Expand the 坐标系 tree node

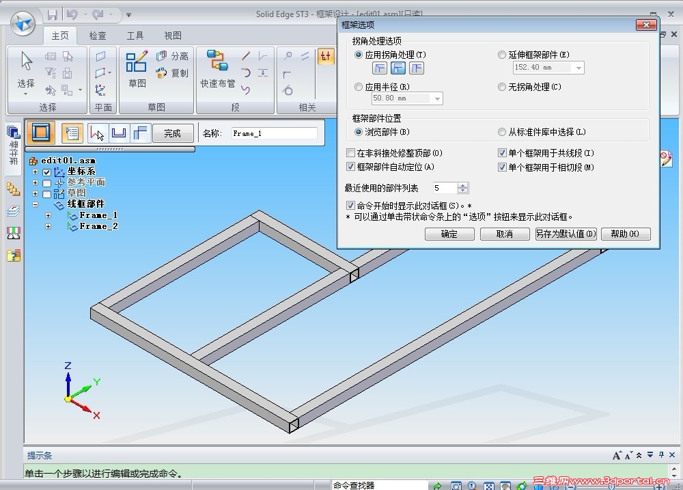tap(36, 172)
